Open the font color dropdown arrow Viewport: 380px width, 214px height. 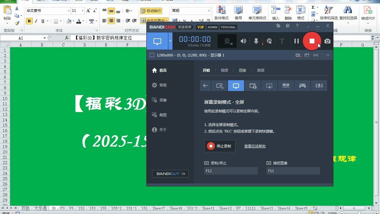point(83,21)
